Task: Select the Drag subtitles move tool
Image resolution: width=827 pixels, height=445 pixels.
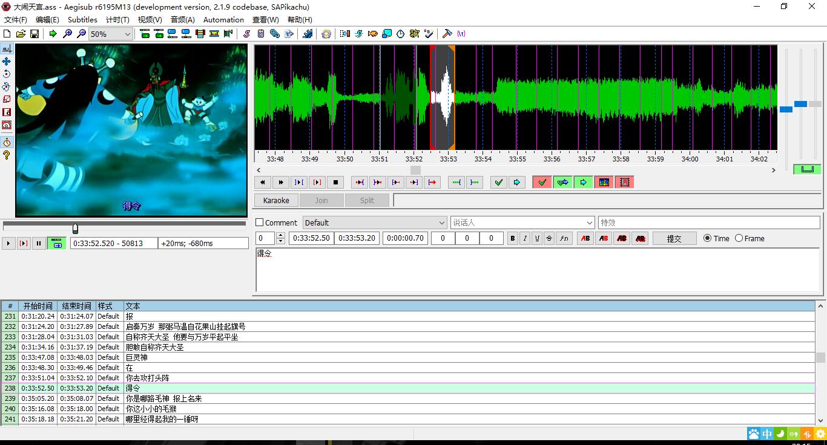Action: (7, 61)
